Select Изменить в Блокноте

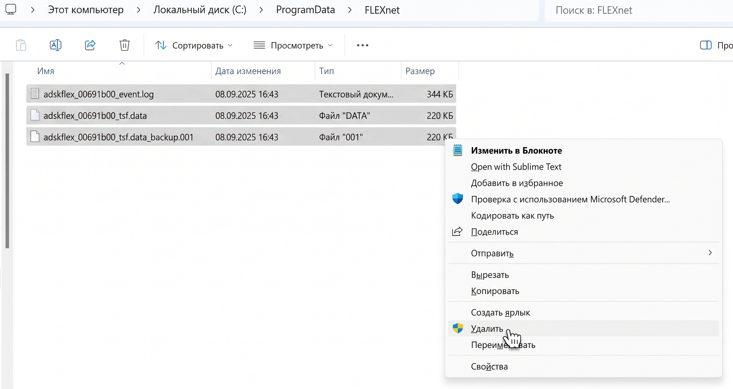click(x=584, y=150)
